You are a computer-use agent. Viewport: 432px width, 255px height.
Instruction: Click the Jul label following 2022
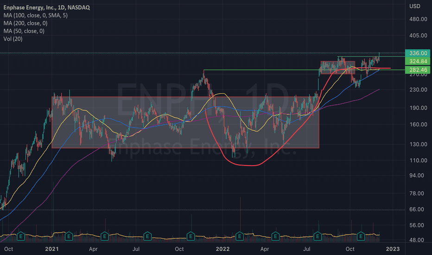coord(307,249)
